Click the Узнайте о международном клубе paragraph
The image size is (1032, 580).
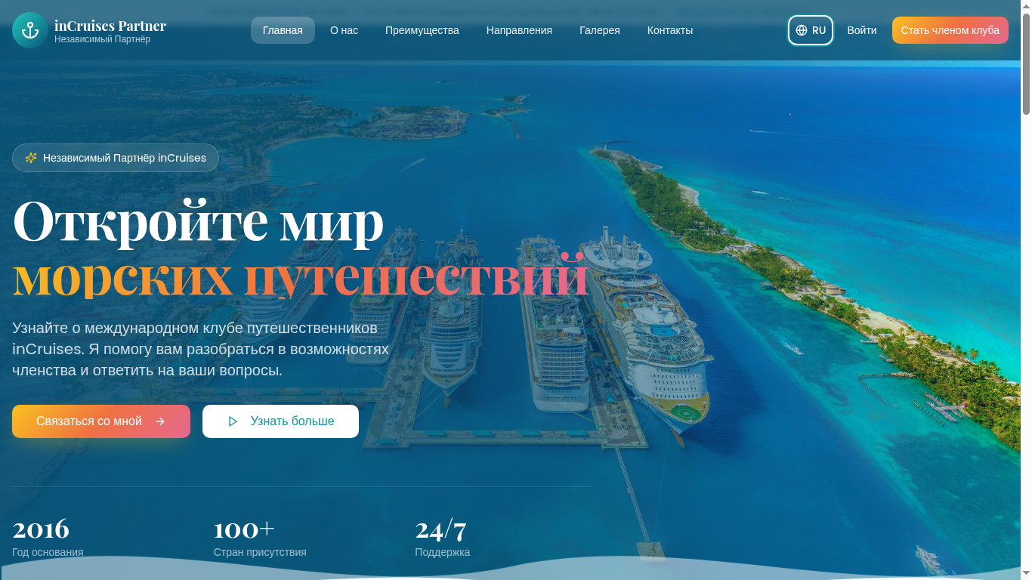pyautogui.click(x=200, y=349)
